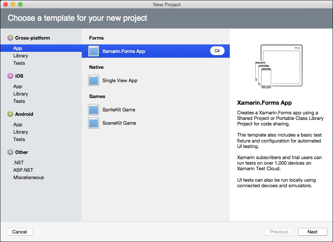Click the iOS category icon
Screen dimensions: 333x242
pyautogui.click(x=10, y=76)
